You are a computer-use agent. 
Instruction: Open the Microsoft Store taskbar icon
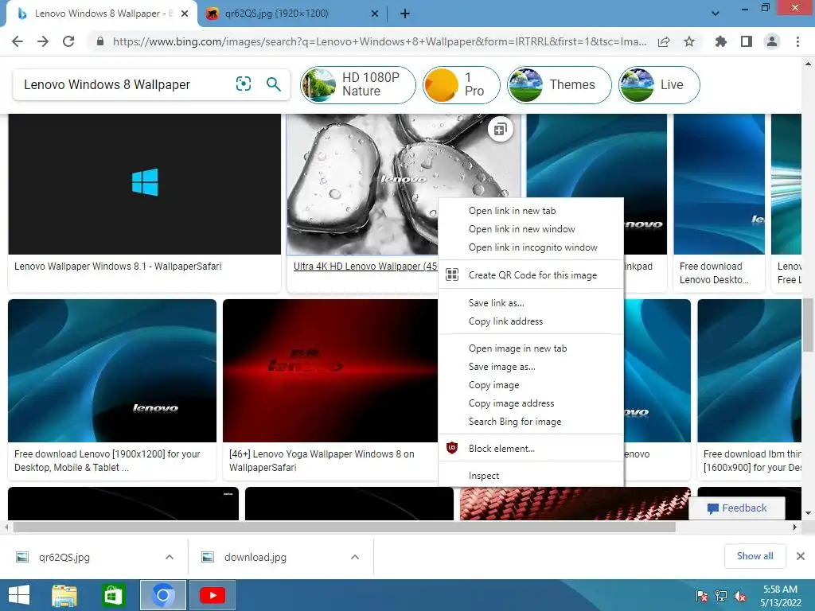(113, 595)
